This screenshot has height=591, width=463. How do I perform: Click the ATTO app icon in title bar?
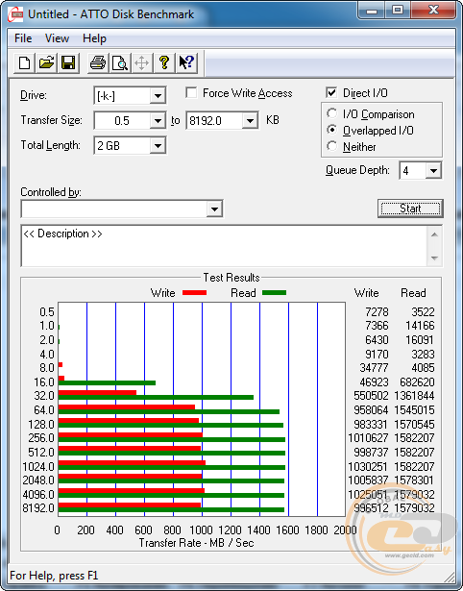pyautogui.click(x=15, y=14)
